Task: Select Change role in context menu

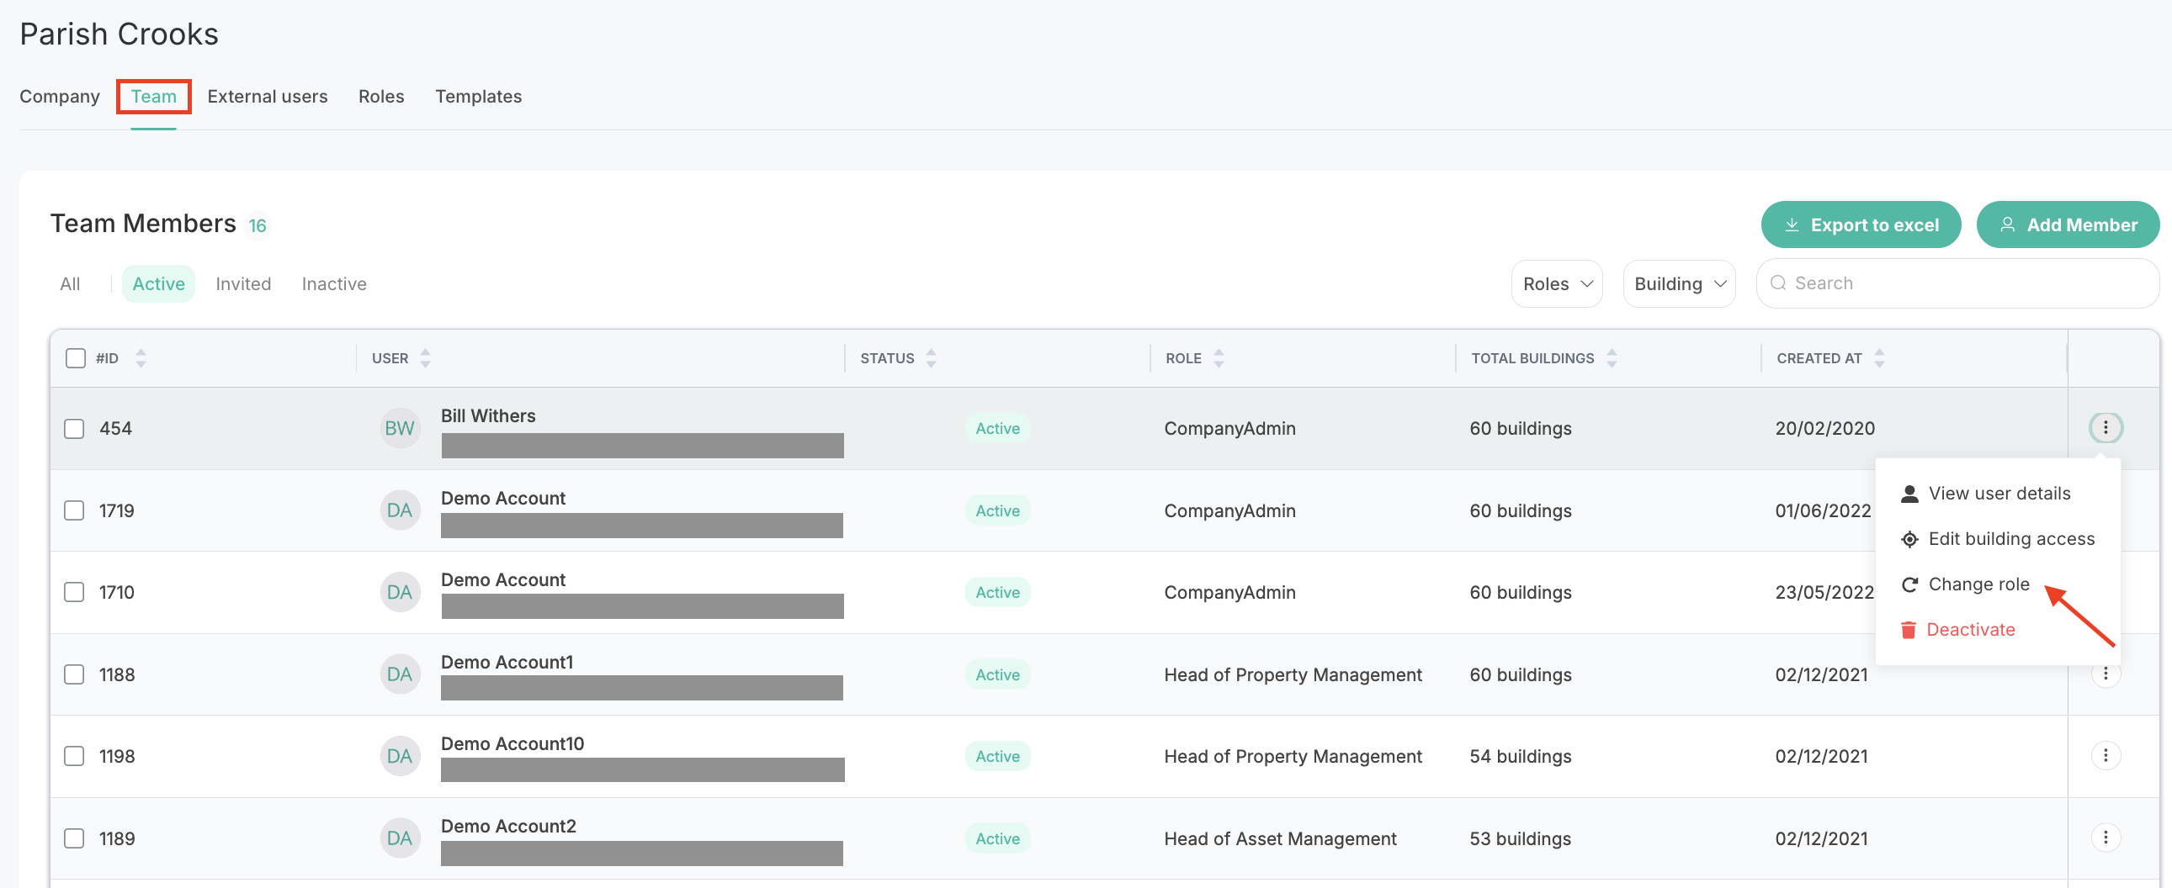Action: coord(1966,584)
